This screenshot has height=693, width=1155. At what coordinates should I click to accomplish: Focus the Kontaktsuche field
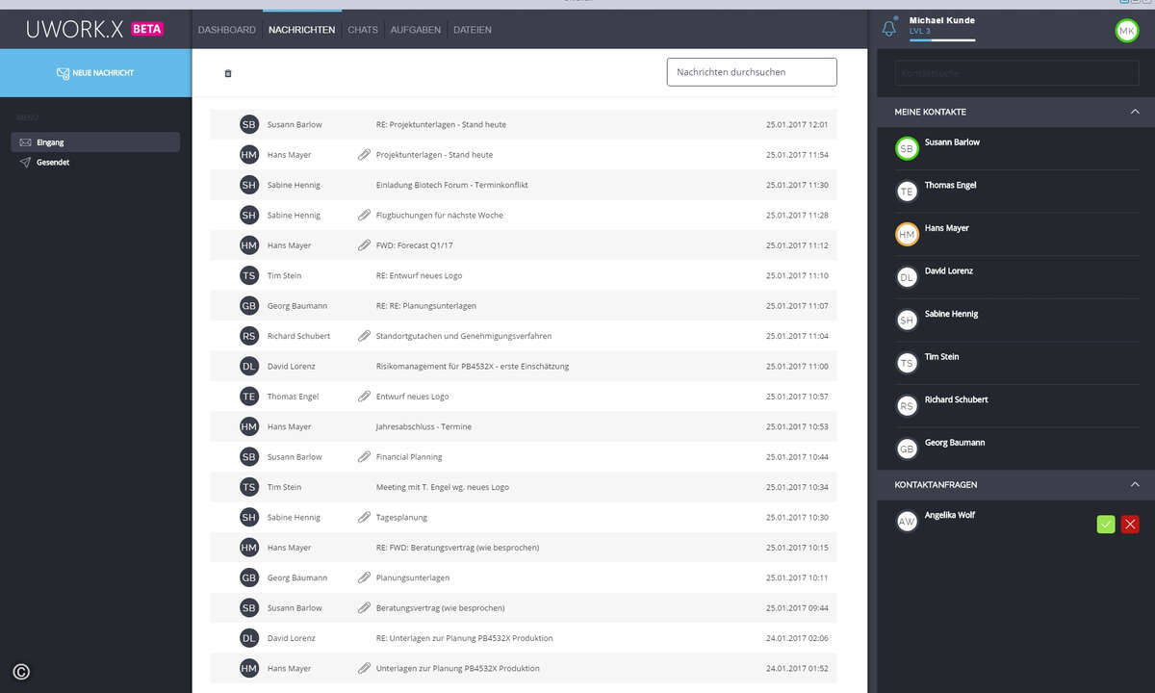pos(1017,73)
